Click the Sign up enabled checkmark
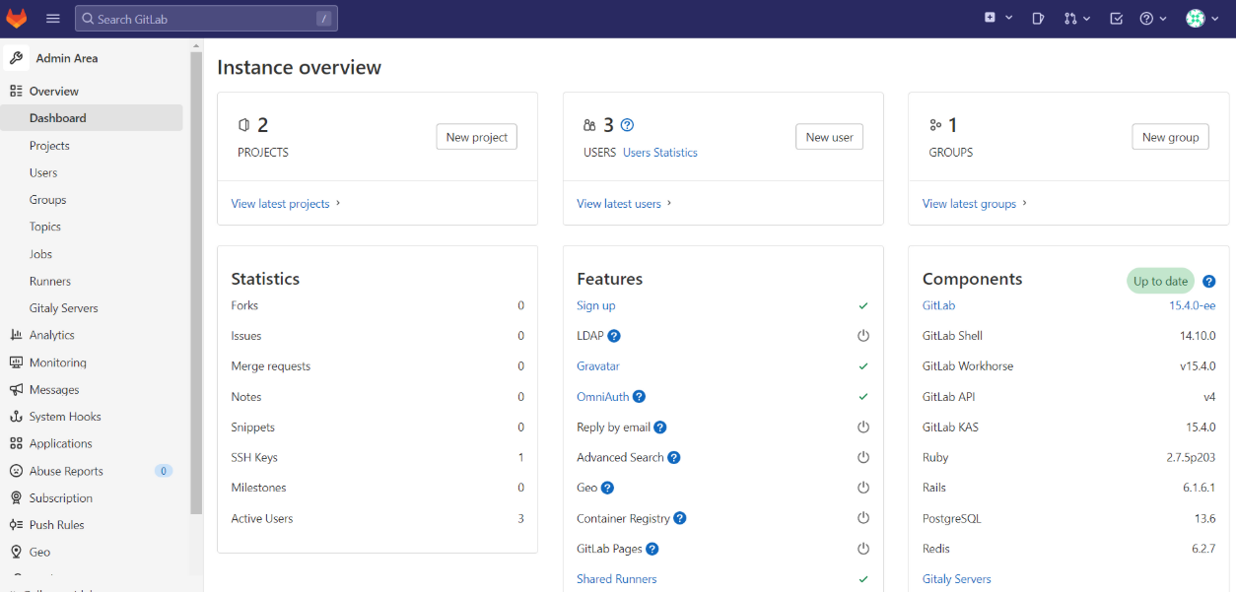Viewport: 1236px width, 592px height. click(863, 306)
